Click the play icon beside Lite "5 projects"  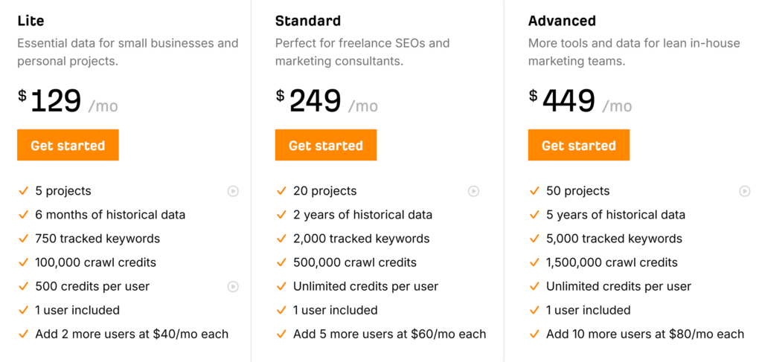tap(233, 191)
